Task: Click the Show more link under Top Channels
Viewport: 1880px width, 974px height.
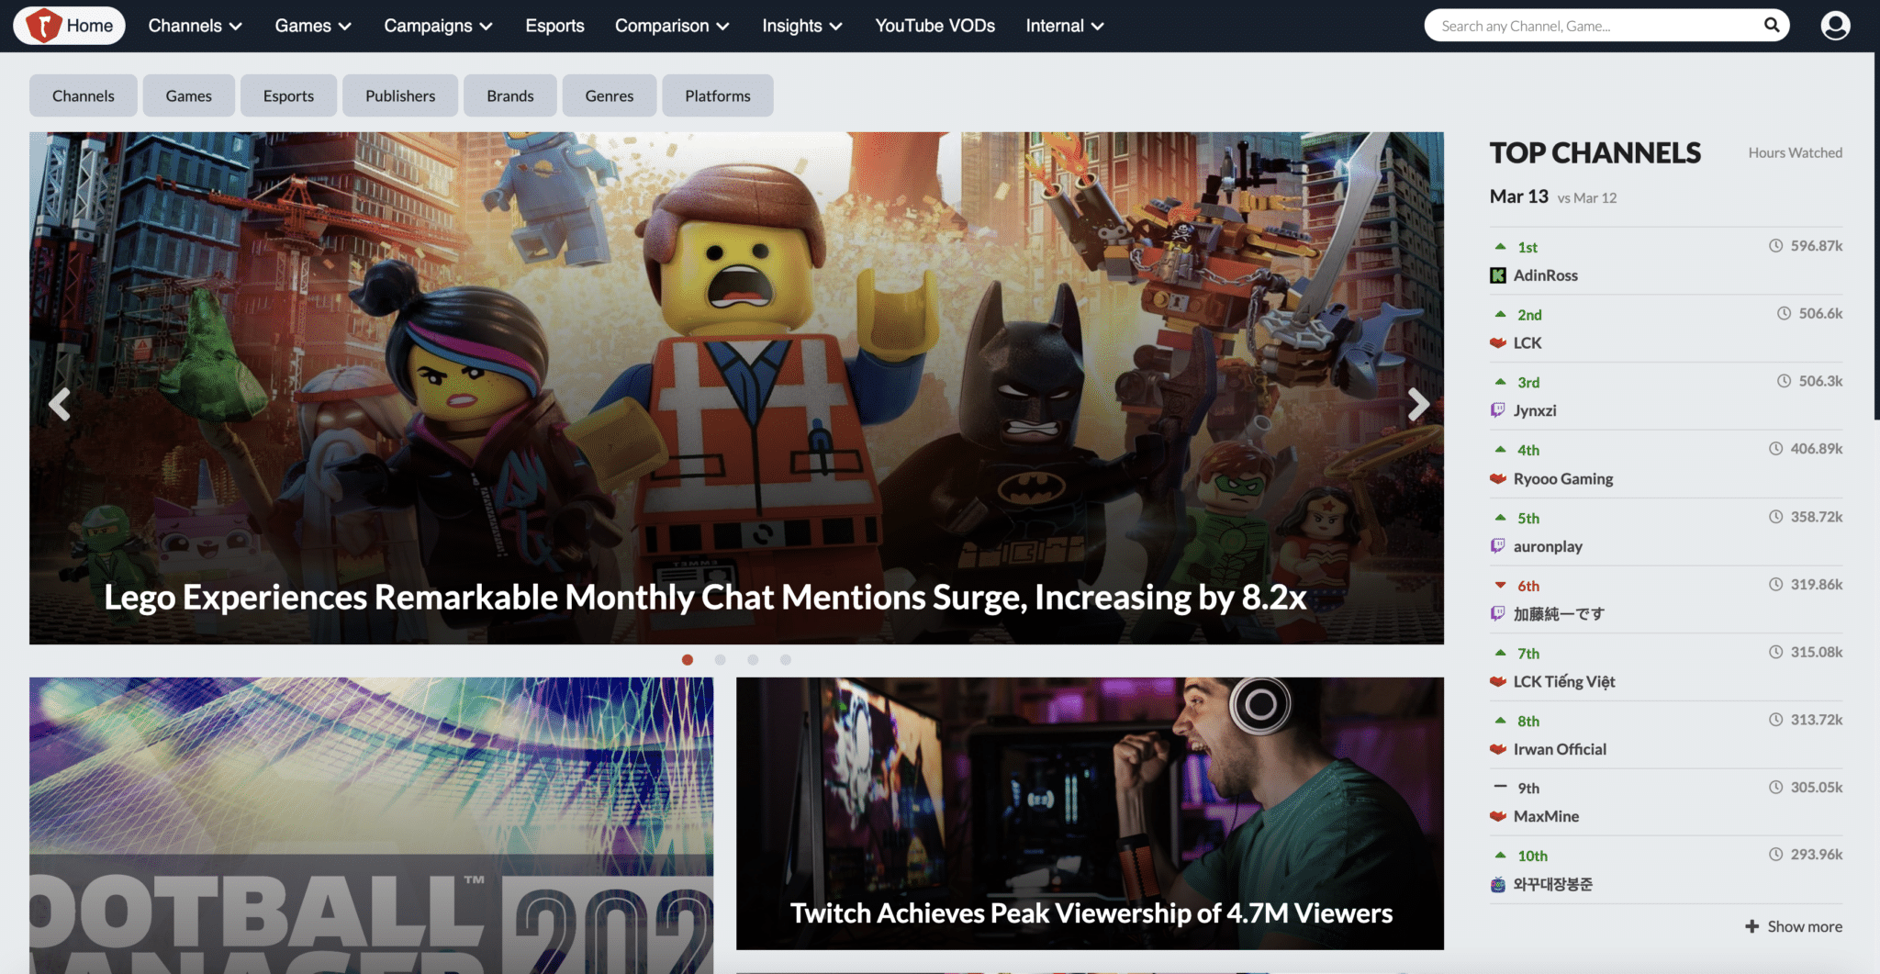Action: [x=1792, y=926]
